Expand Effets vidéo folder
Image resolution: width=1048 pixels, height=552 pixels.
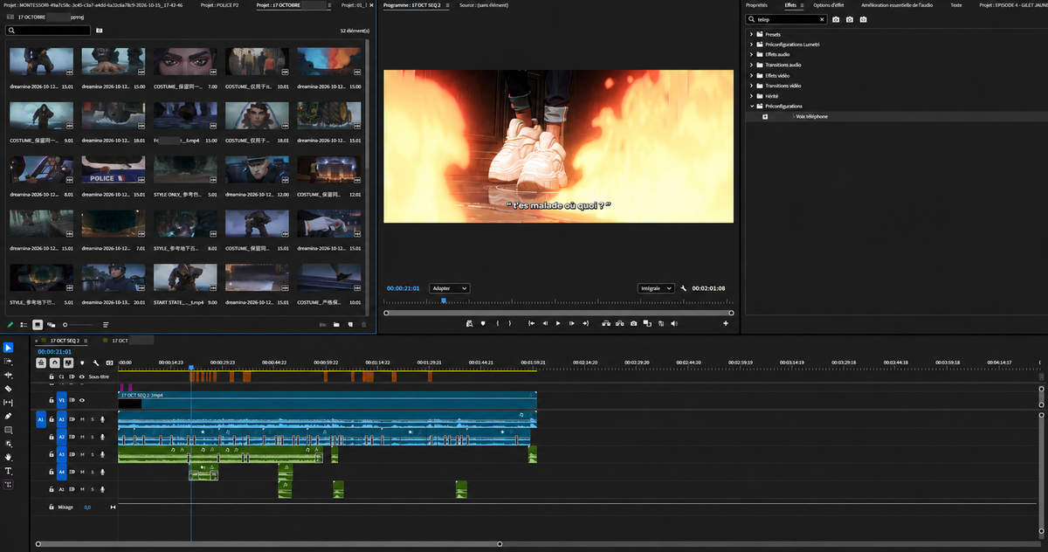click(x=751, y=75)
